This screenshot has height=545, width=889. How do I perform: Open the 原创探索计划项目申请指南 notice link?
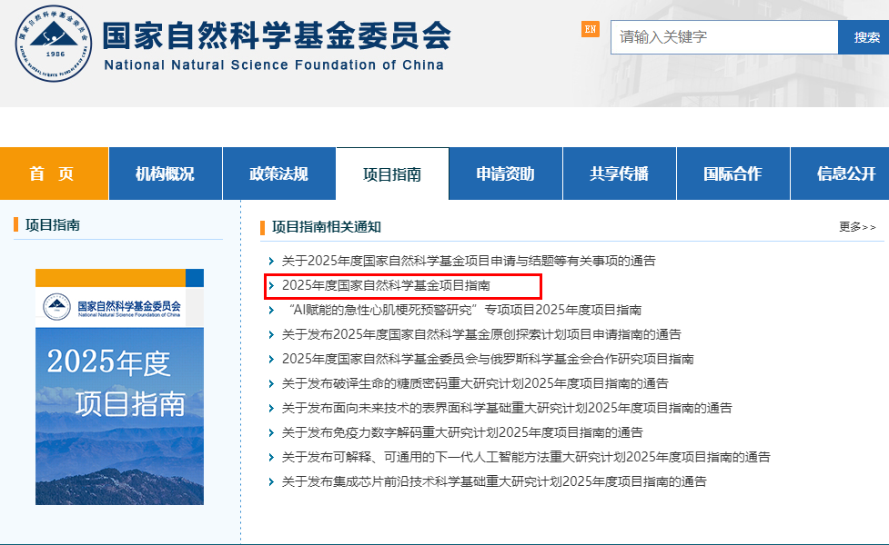click(x=481, y=334)
